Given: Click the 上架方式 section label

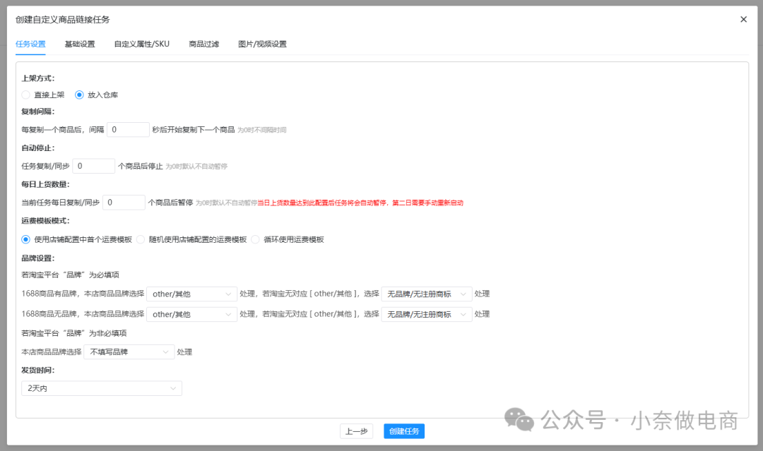Looking at the screenshot, I should click(x=38, y=78).
